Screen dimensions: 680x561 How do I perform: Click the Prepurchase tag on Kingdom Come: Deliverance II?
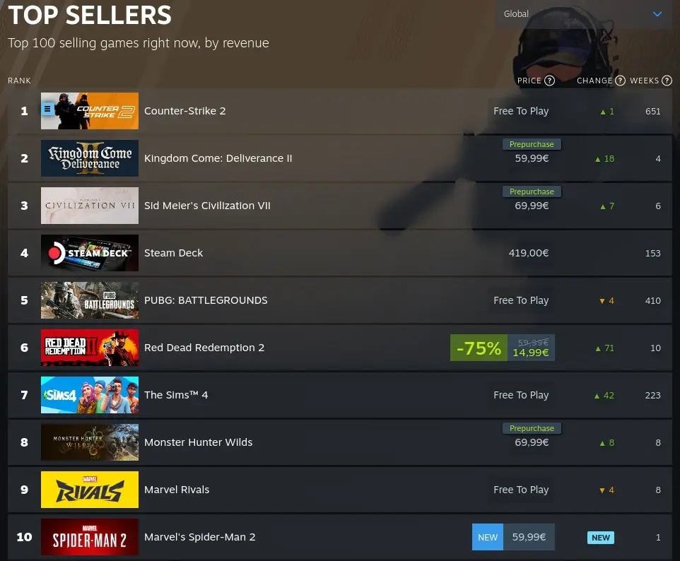(532, 144)
